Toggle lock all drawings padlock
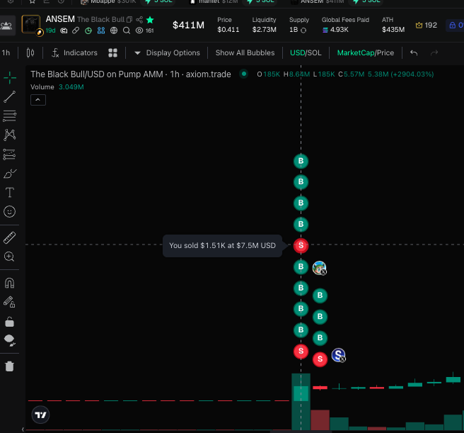 9,322
